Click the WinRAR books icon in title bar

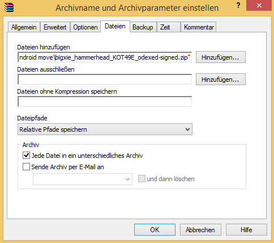click(9, 7)
